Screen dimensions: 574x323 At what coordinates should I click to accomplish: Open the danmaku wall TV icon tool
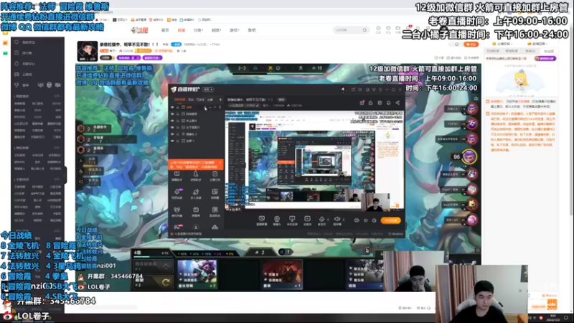click(x=196, y=211)
